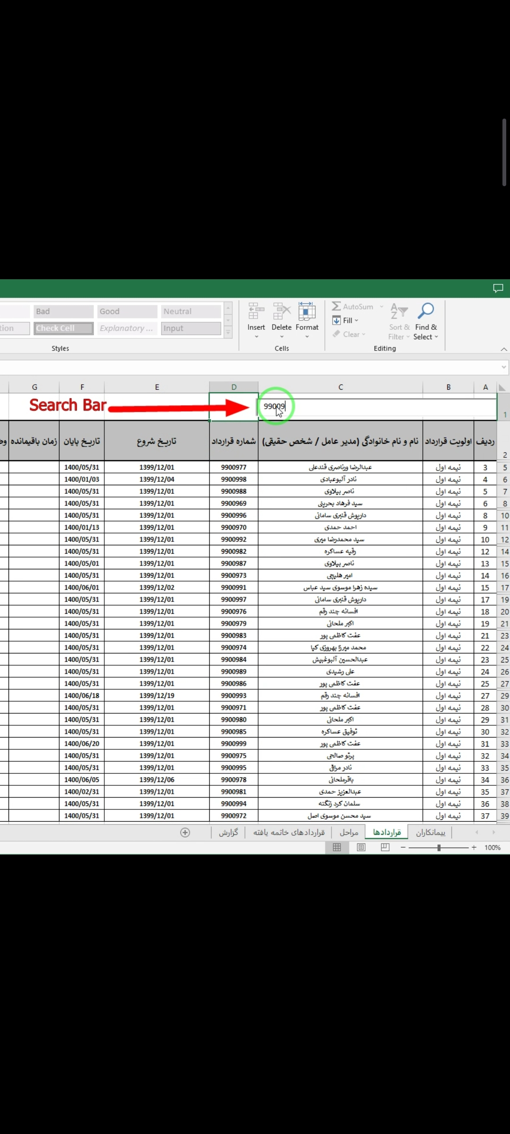Screen dimensions: 510x1134
Task: Open the پیمانکاران sheet tab
Action: point(430,833)
